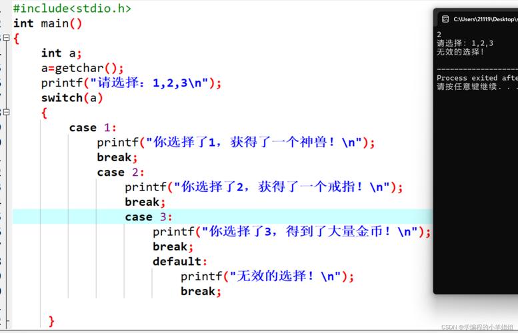518x333 pixels.
Task: Click the console title path C:\Users\21119\Desktop
Action: (x=485, y=19)
